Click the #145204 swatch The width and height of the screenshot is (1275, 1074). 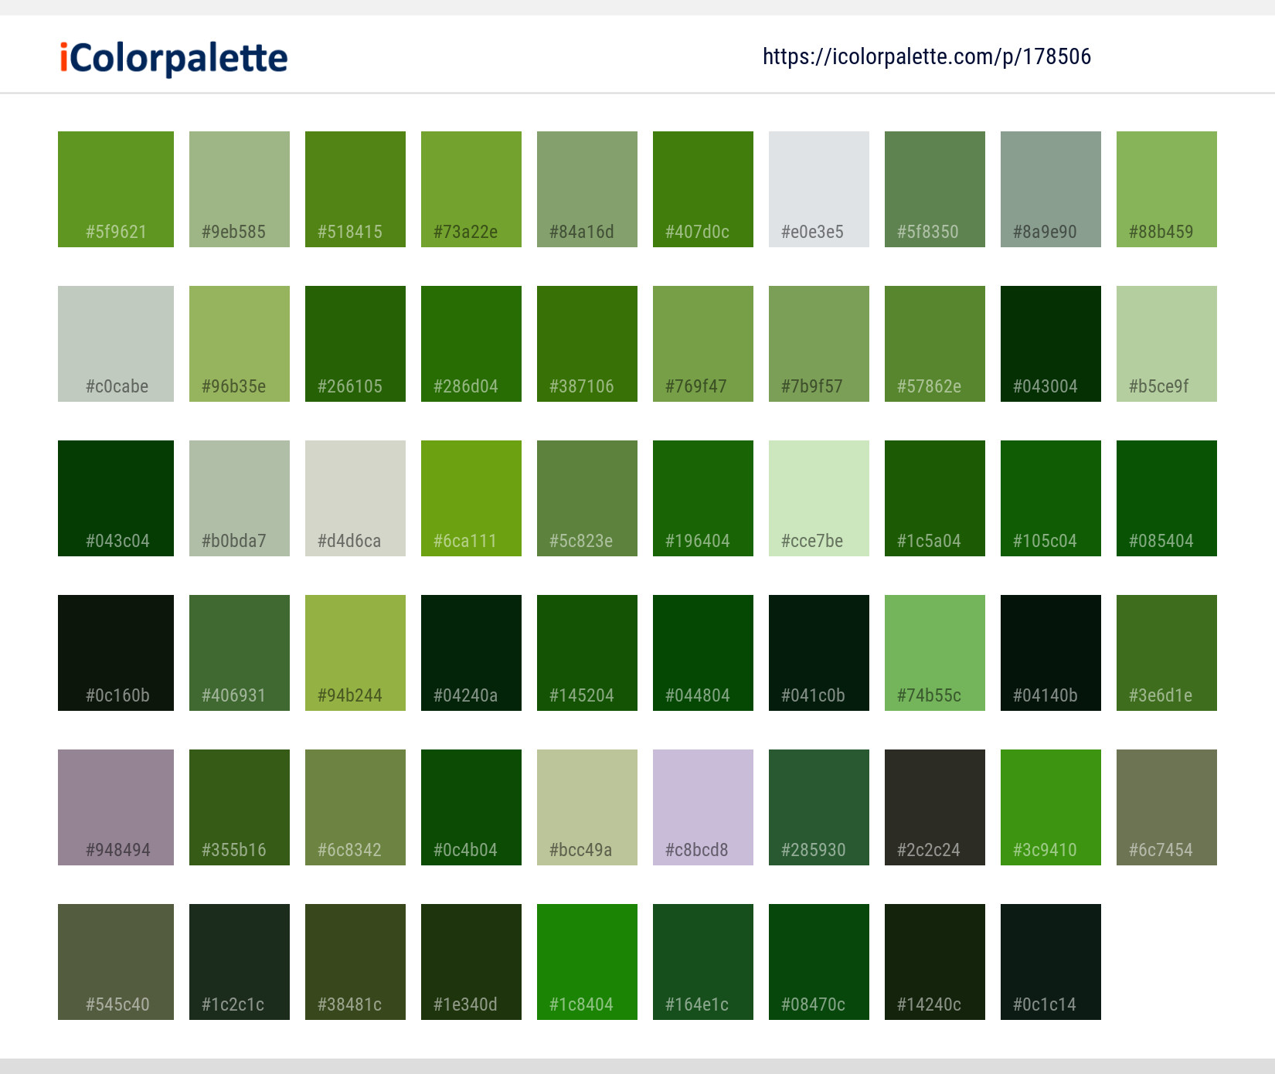(x=587, y=653)
